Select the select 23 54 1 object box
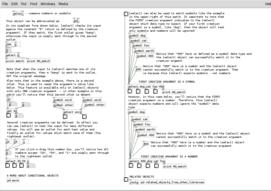The height and width of the screenshot is (191, 271). pyautogui.click(x=17, y=161)
